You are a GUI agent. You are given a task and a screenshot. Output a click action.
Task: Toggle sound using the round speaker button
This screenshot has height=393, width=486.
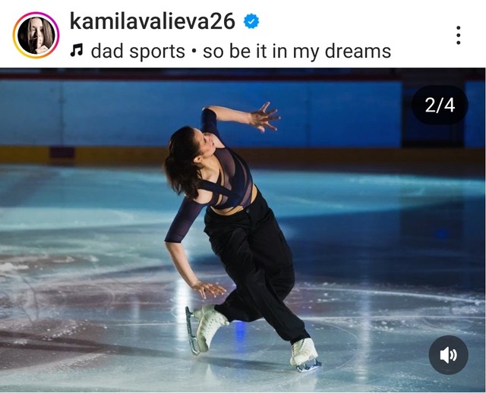tap(448, 355)
